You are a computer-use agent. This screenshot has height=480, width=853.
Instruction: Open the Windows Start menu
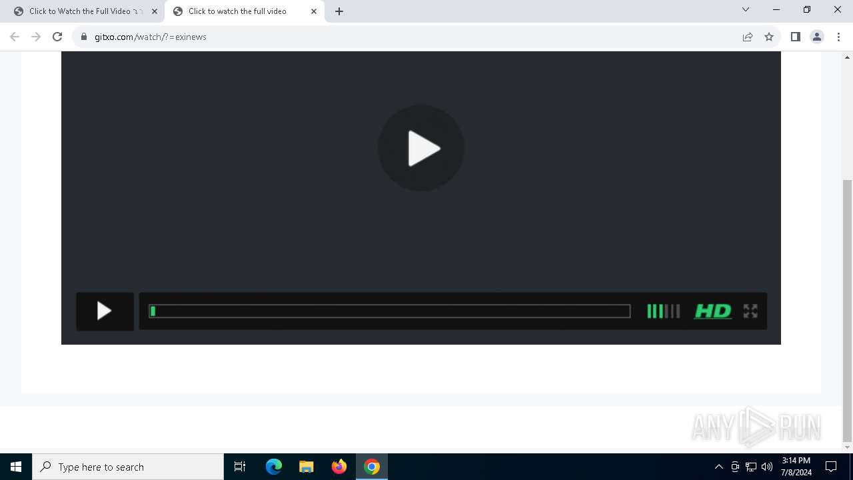point(16,467)
